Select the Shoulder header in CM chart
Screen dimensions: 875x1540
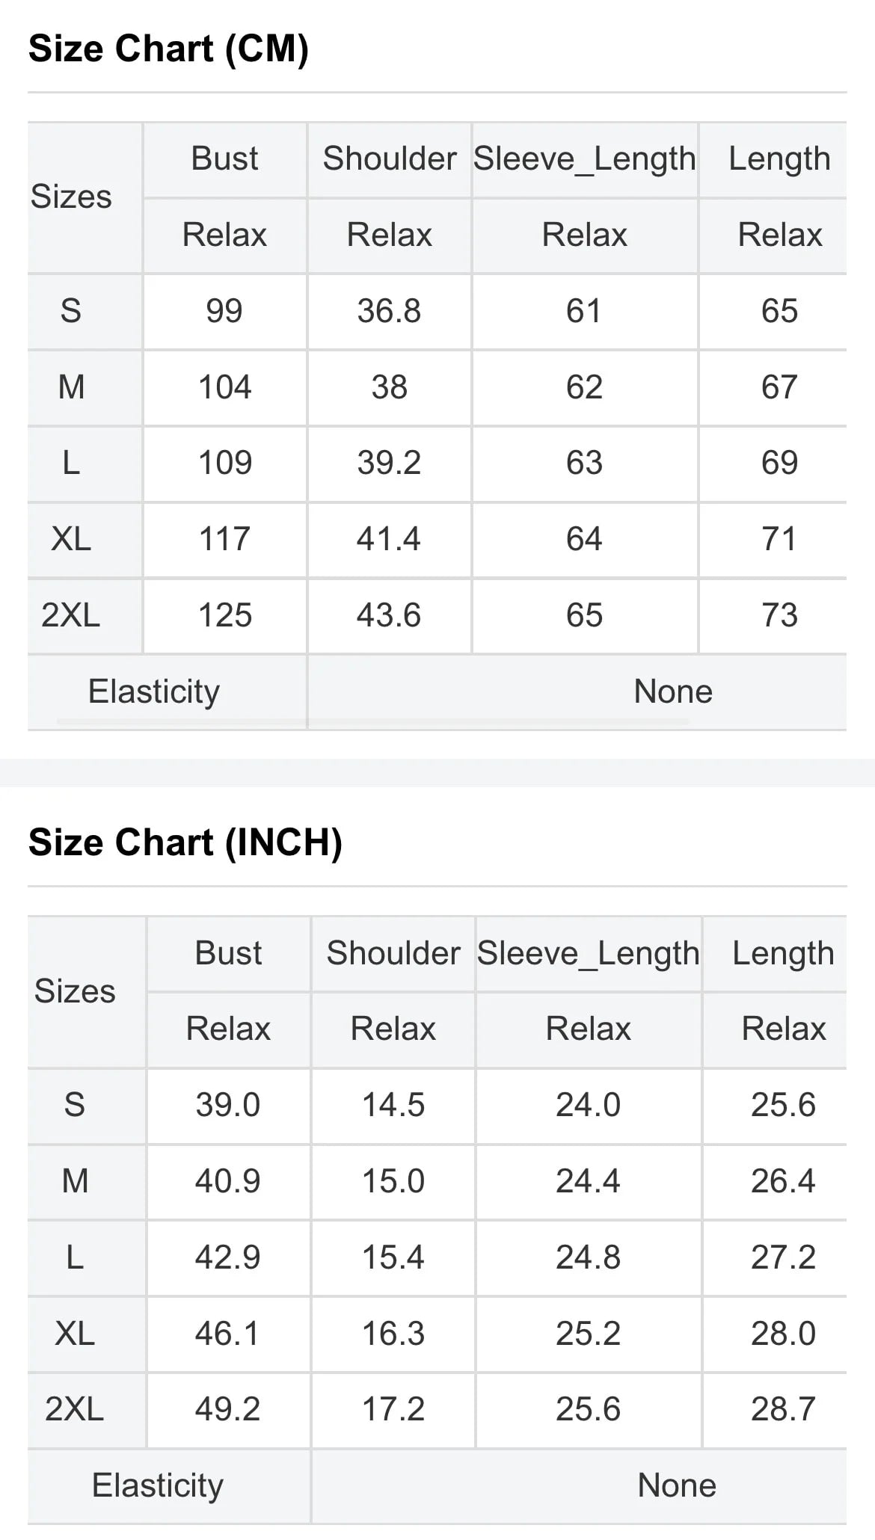pos(389,159)
